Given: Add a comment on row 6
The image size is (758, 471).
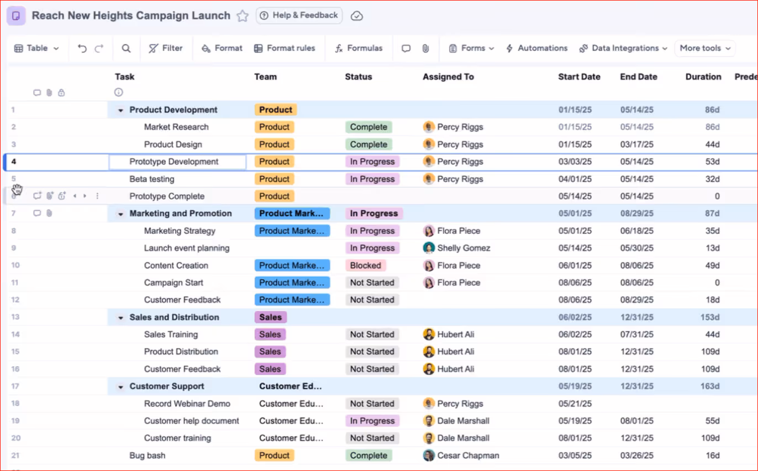Looking at the screenshot, I should [38, 196].
